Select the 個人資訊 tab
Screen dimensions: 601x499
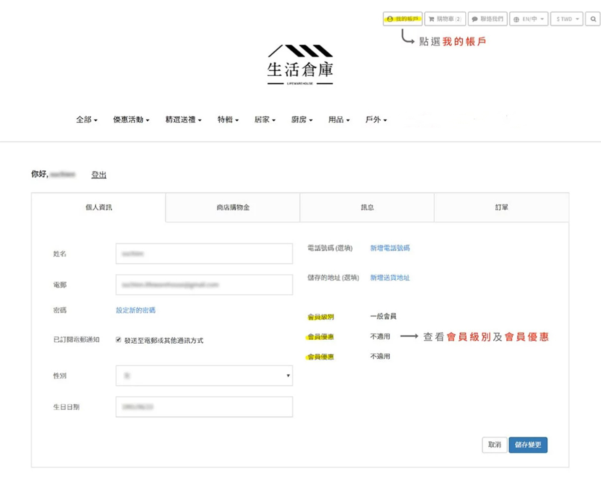coord(99,207)
